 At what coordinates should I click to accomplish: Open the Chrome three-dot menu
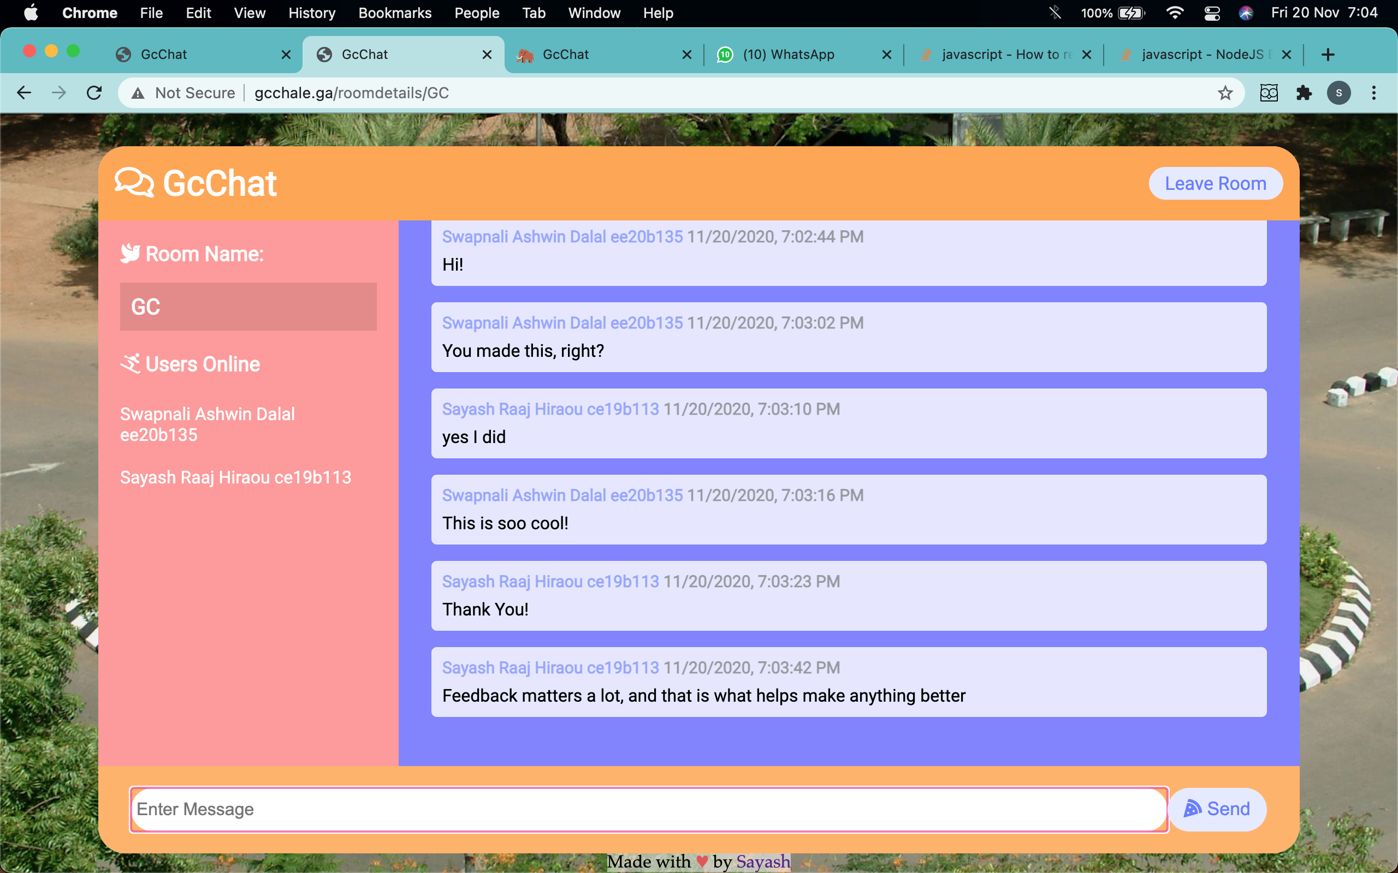point(1374,93)
